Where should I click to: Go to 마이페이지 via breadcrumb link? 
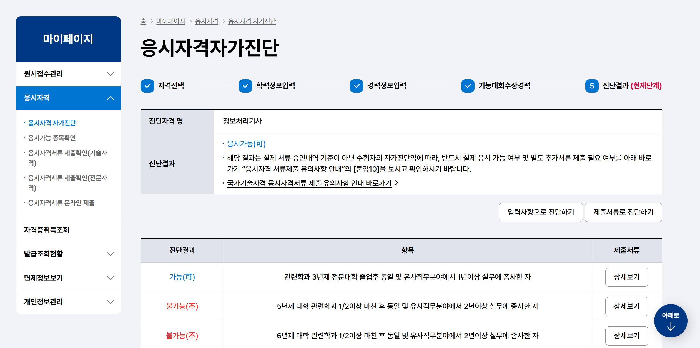[x=170, y=21]
